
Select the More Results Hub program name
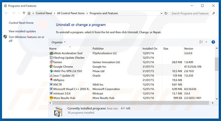pyautogui.click(x=64, y=98)
